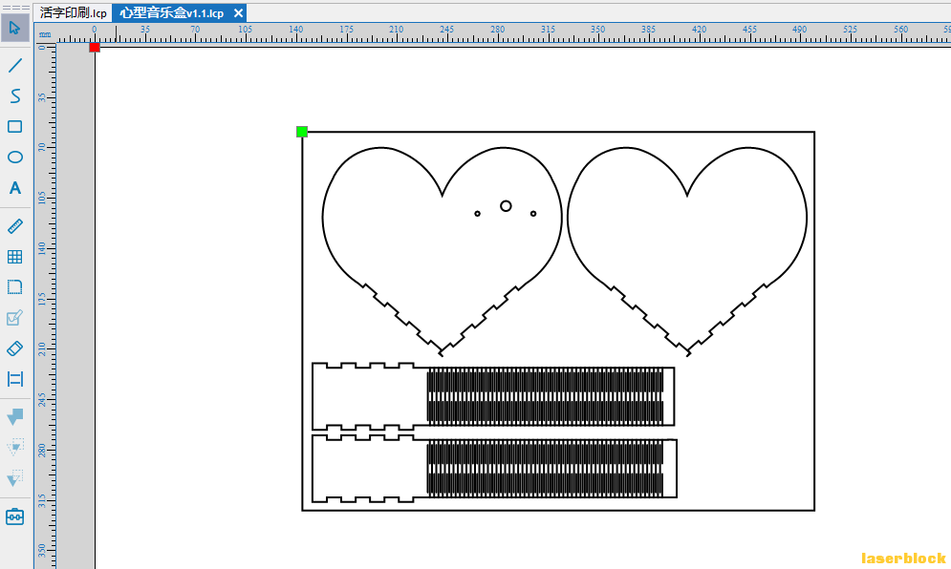
Task: Select the ellipse drawing tool
Action: 15,157
